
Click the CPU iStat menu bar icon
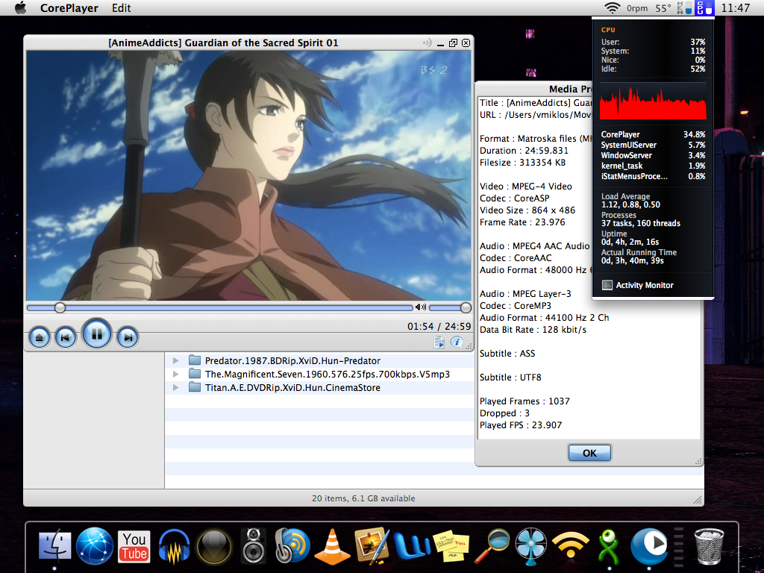[704, 7]
